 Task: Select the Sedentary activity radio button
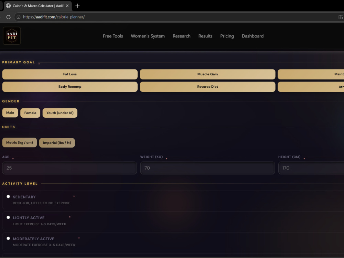(8, 196)
